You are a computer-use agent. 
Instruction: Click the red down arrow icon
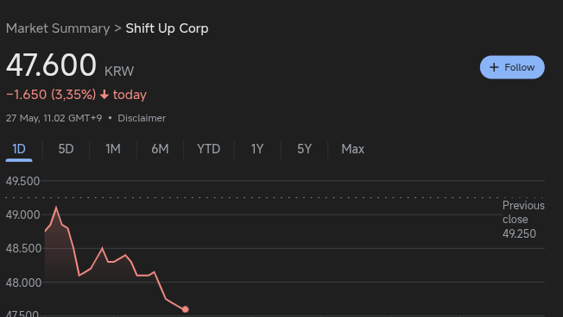coord(104,95)
